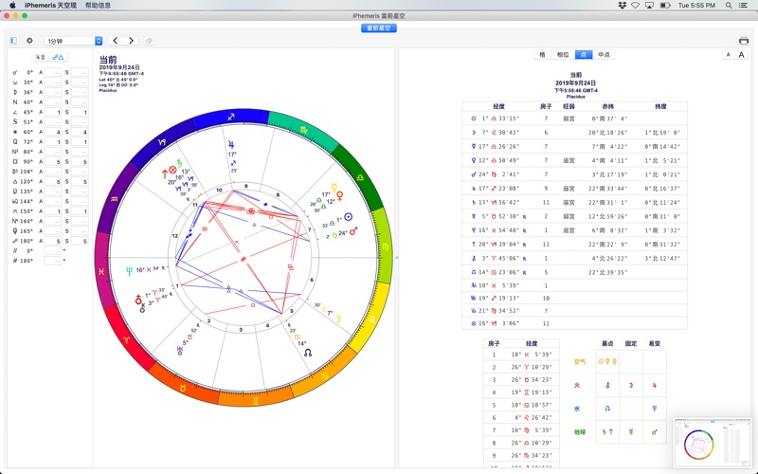Open the 1分钟 time step dropdown

74,41
